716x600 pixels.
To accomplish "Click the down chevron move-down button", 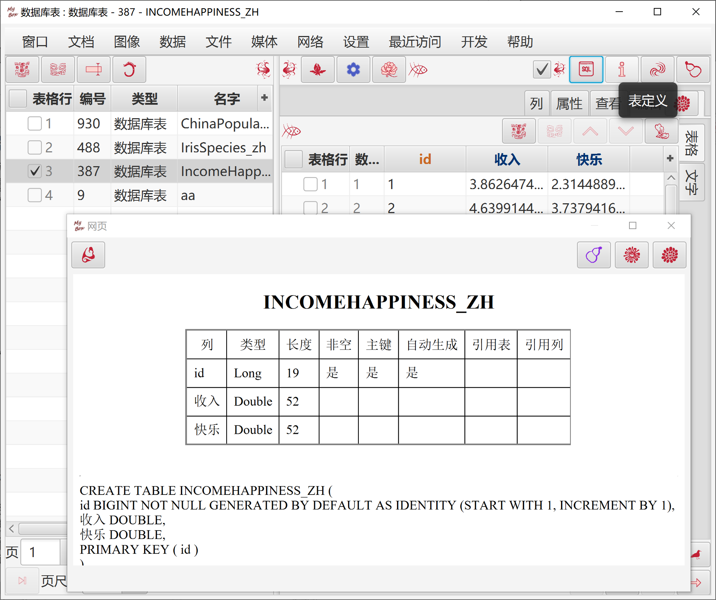I will 626,131.
